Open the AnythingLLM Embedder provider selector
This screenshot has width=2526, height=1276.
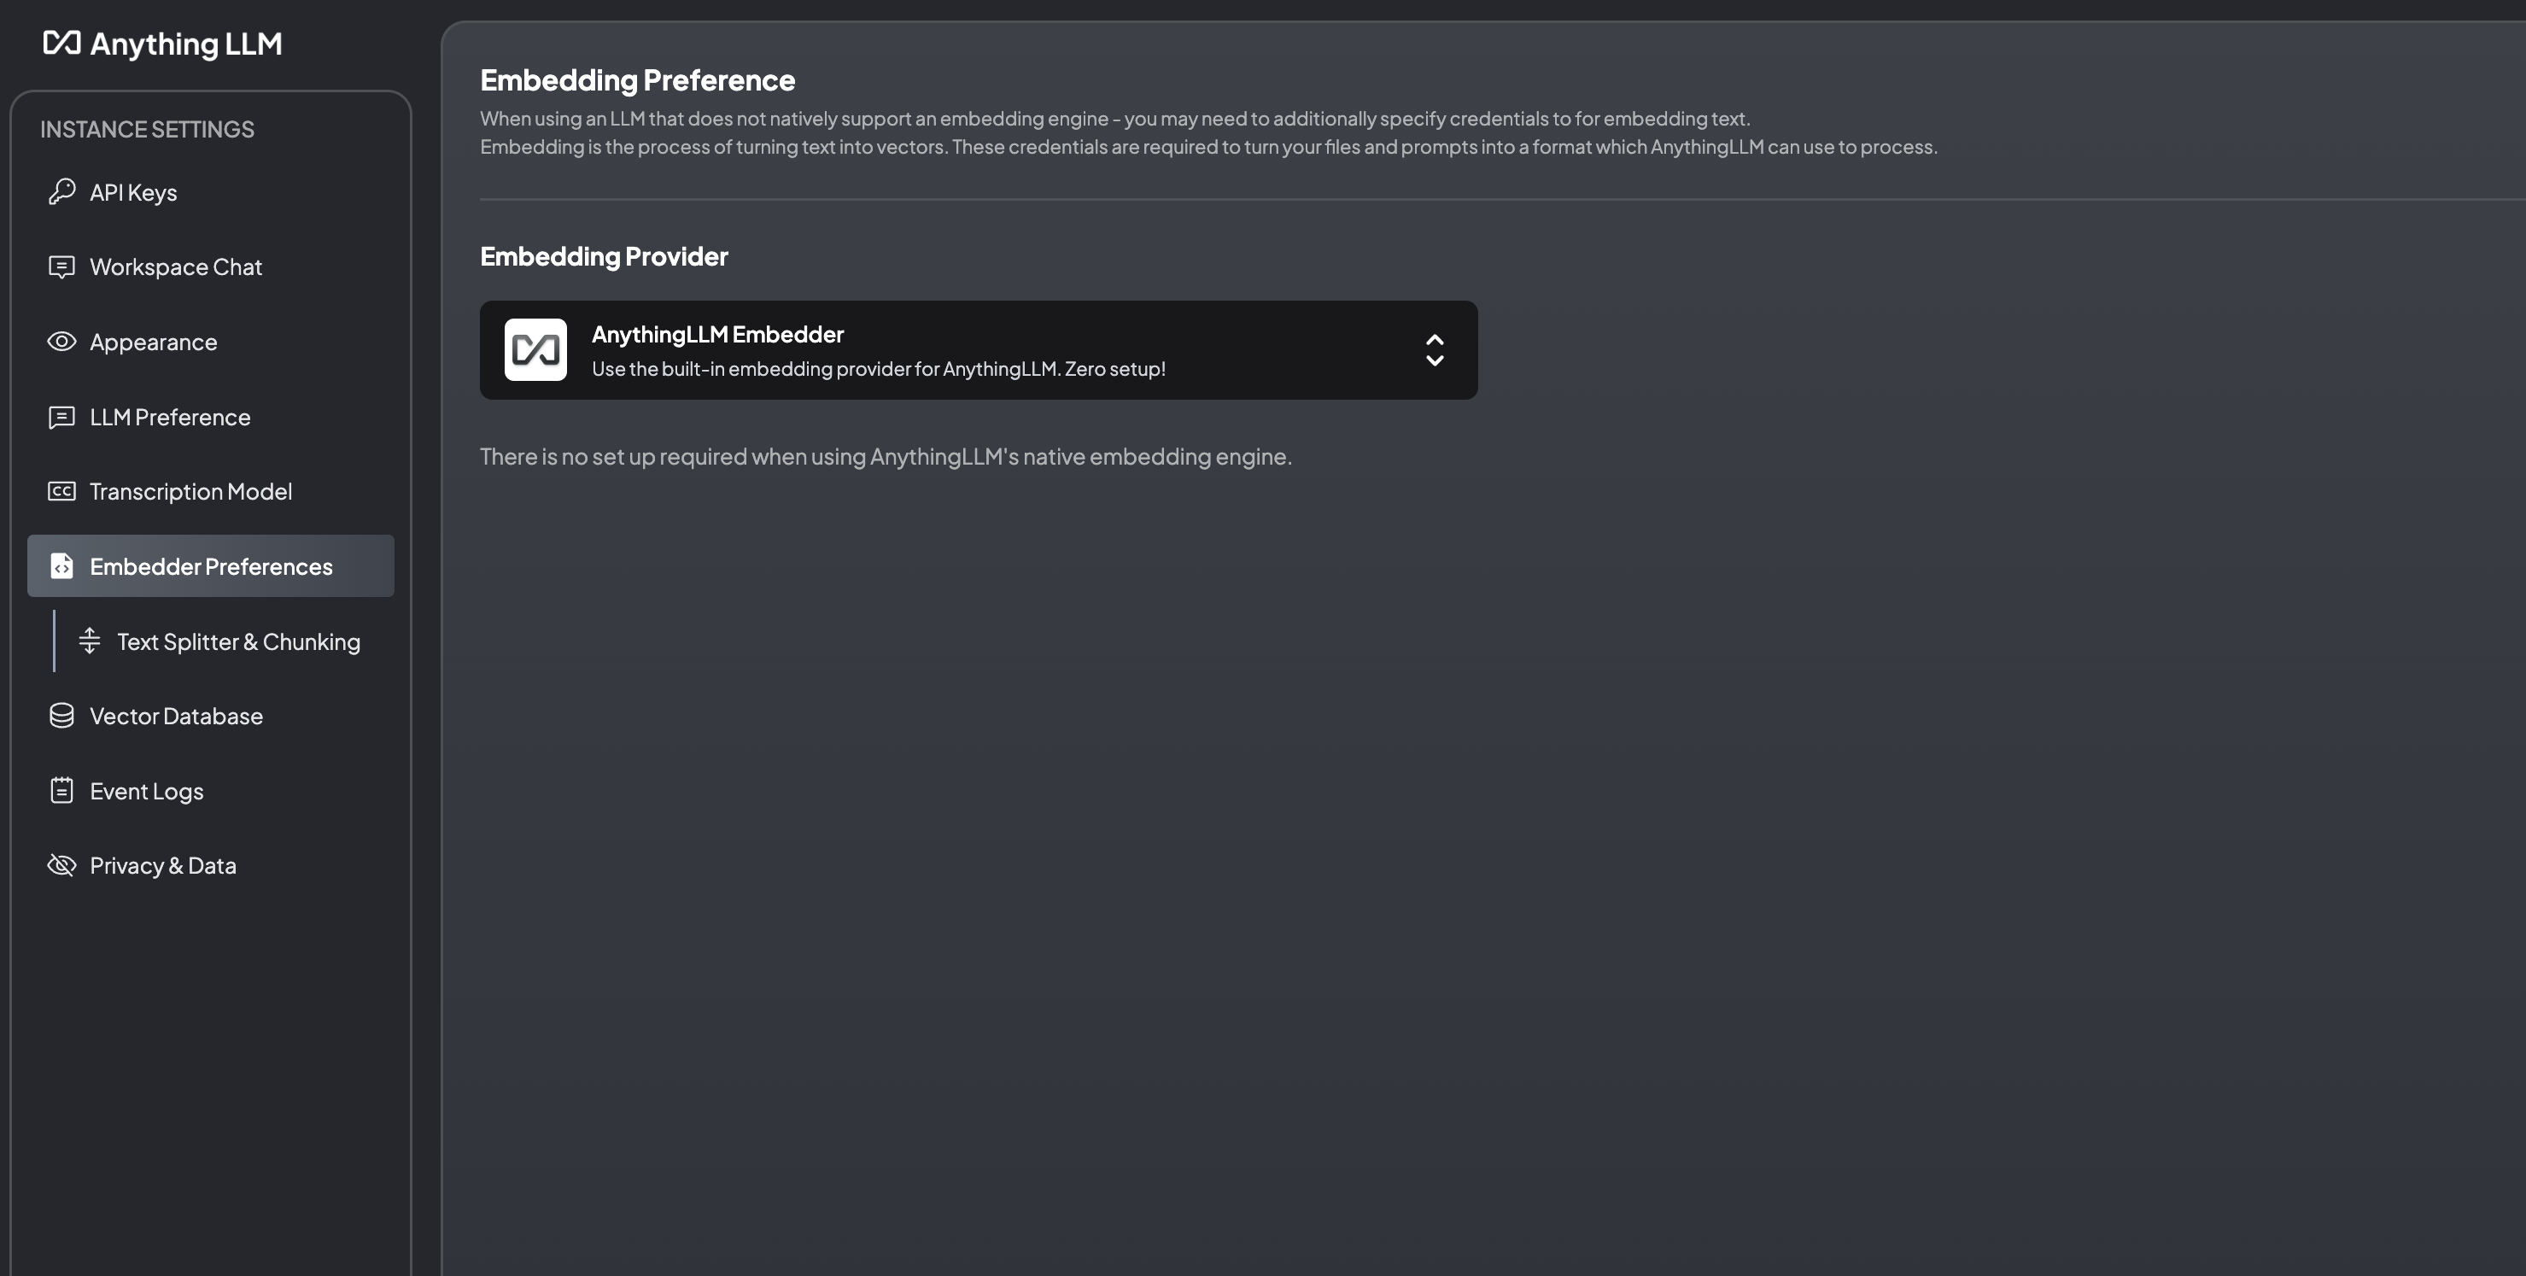(979, 350)
